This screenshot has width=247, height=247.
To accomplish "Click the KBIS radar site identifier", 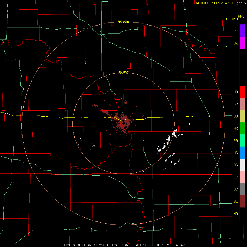I will [141, 245].
